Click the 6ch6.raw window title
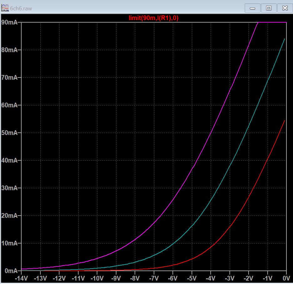Screen dimensions: 293x284 (x=21, y=8)
